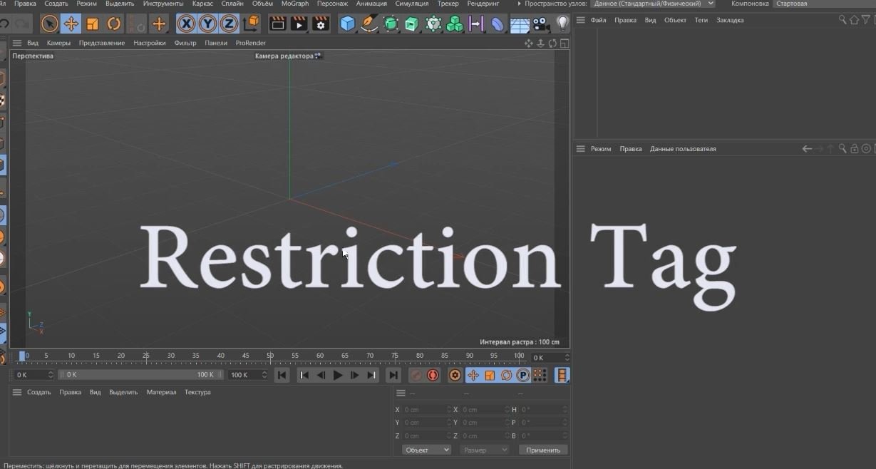
Task: Add a Light object with the bulb icon
Action: 562,24
